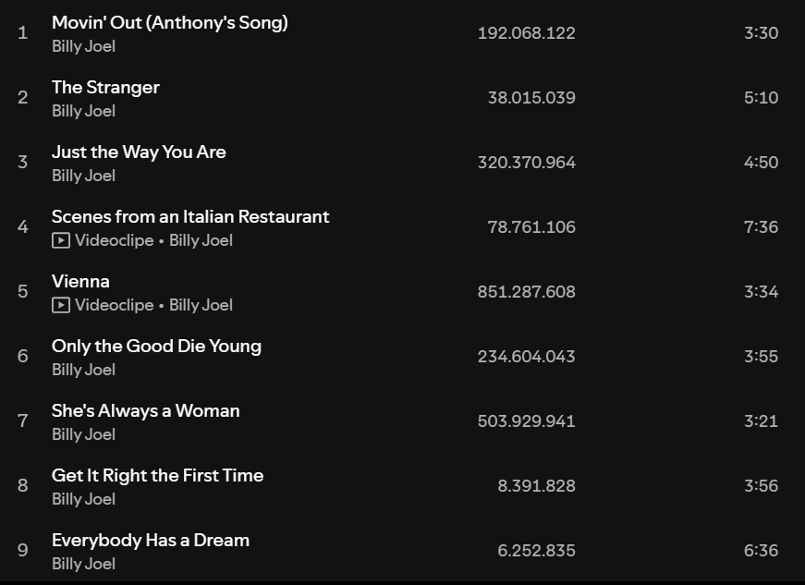
Task: Click Billy Joel link under Scenes from an Italian Restaurant
Action: (x=201, y=240)
